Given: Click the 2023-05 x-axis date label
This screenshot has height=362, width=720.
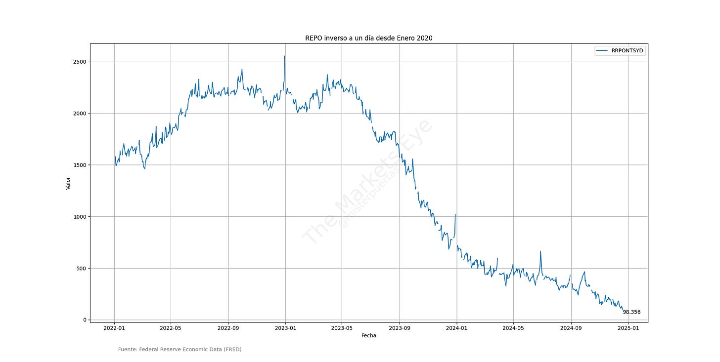Looking at the screenshot, I should click(342, 327).
